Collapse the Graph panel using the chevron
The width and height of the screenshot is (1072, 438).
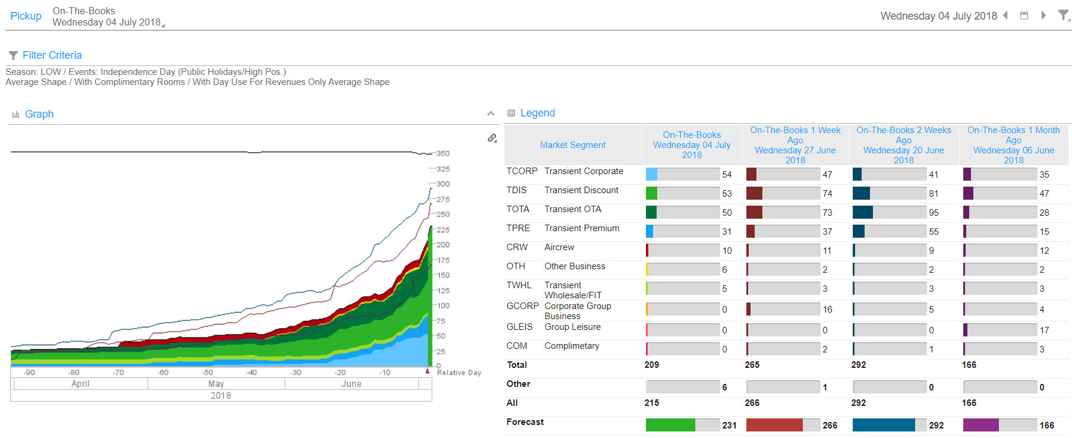(490, 114)
